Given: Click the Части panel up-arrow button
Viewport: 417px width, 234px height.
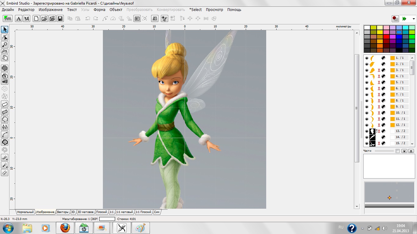Looking at the screenshot, I should (404, 151).
